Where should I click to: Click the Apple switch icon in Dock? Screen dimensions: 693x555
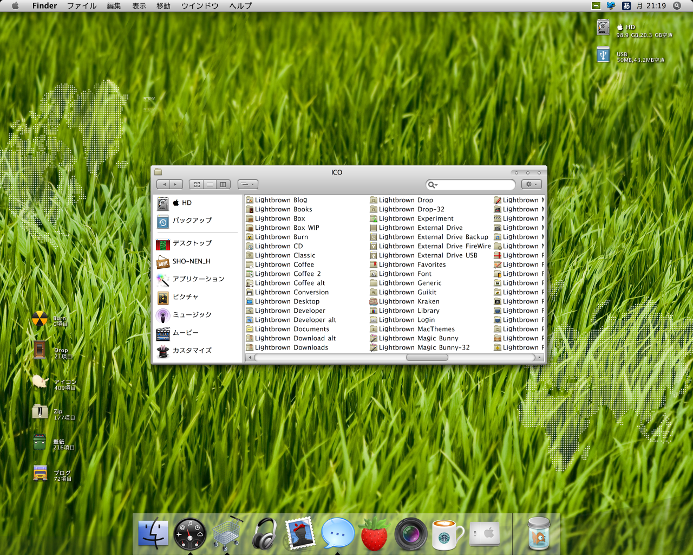coord(485,533)
